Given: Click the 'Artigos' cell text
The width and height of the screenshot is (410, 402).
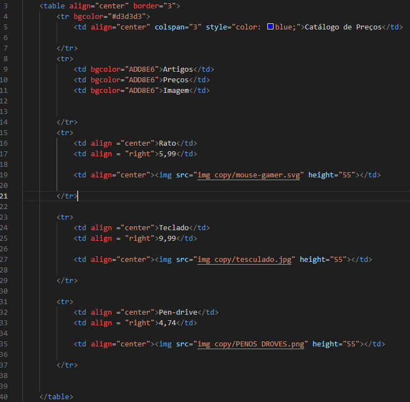Looking at the screenshot, I should tap(178, 70).
